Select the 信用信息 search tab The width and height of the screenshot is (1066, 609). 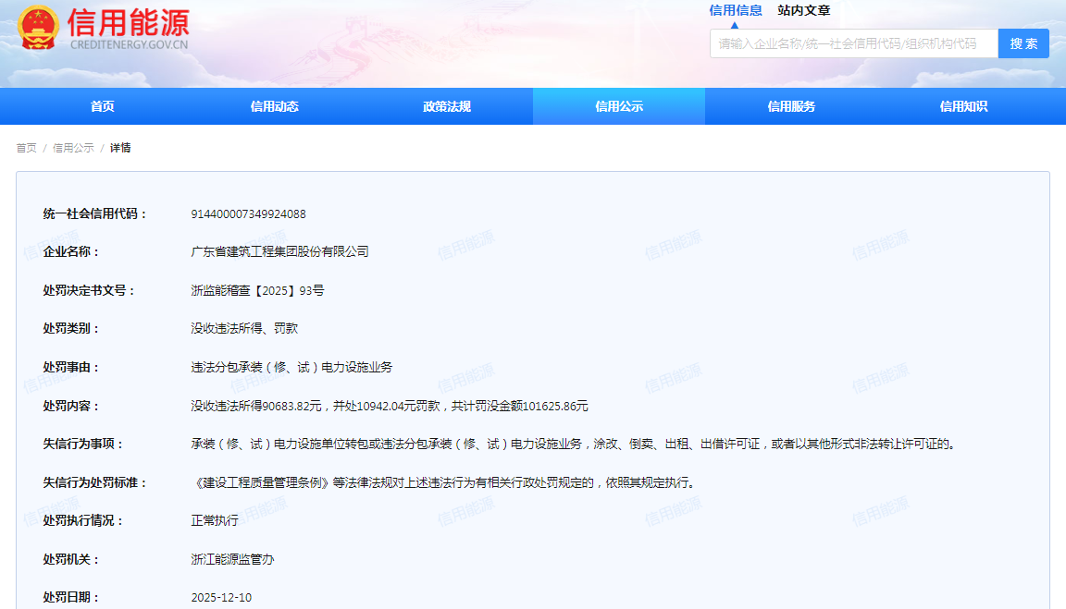tap(736, 10)
